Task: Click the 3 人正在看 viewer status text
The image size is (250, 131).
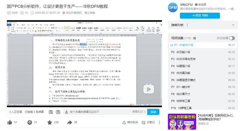Action: 16,112
